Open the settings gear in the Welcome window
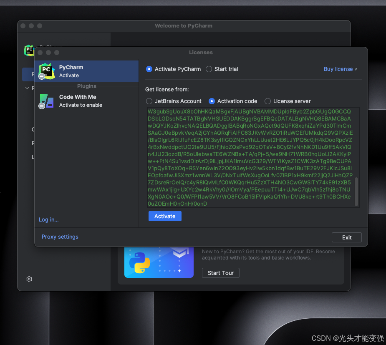Image resolution: width=386 pixels, height=345 pixels. (x=29, y=279)
